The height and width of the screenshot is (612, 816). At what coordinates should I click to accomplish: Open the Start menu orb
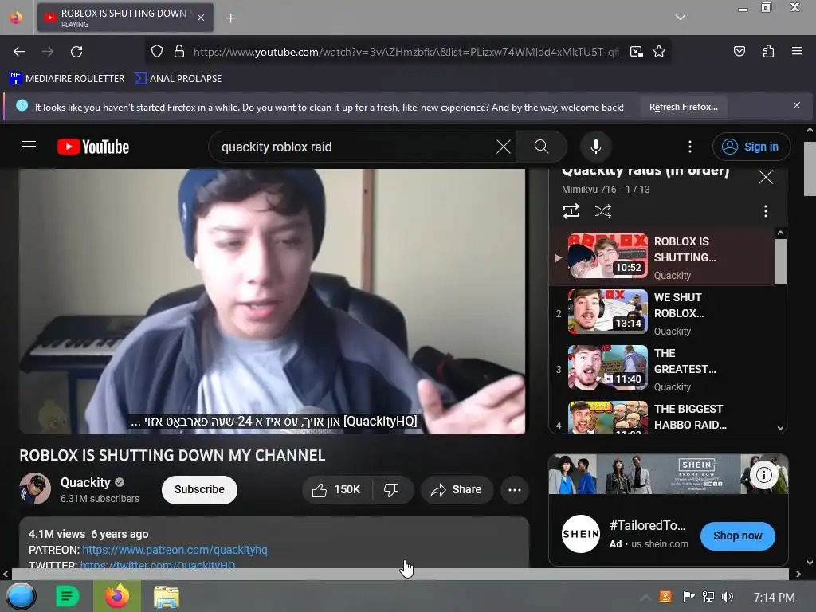(21, 596)
